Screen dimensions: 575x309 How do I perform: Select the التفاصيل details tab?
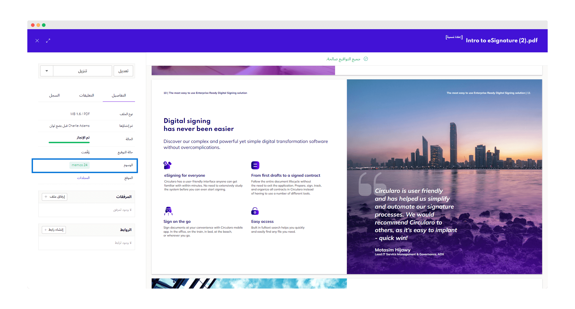tap(119, 95)
